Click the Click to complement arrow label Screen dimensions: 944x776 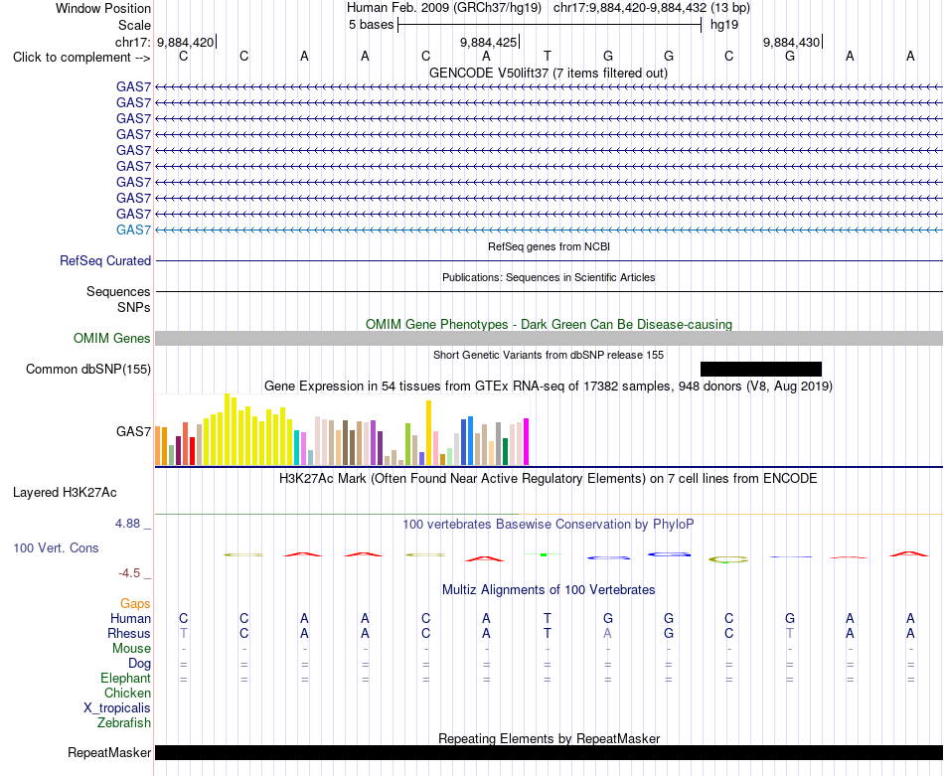coord(81,58)
